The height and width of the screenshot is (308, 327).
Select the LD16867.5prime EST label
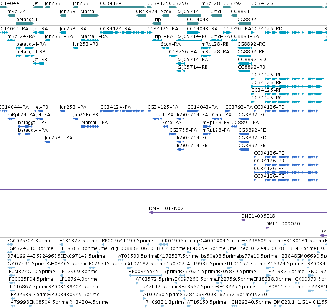click(29, 287)
